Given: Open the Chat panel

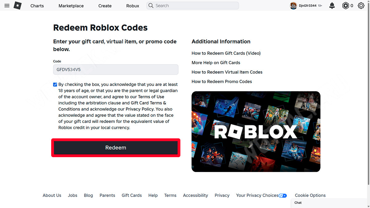Looking at the screenshot, I should [330, 203].
